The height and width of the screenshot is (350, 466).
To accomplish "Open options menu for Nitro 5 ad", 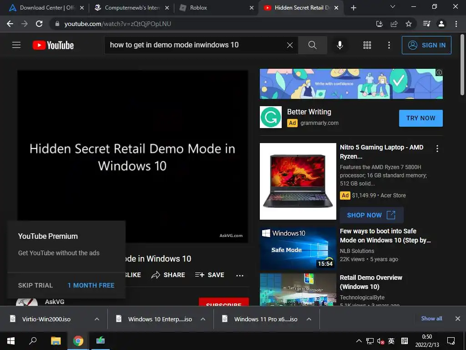I will [437, 148].
